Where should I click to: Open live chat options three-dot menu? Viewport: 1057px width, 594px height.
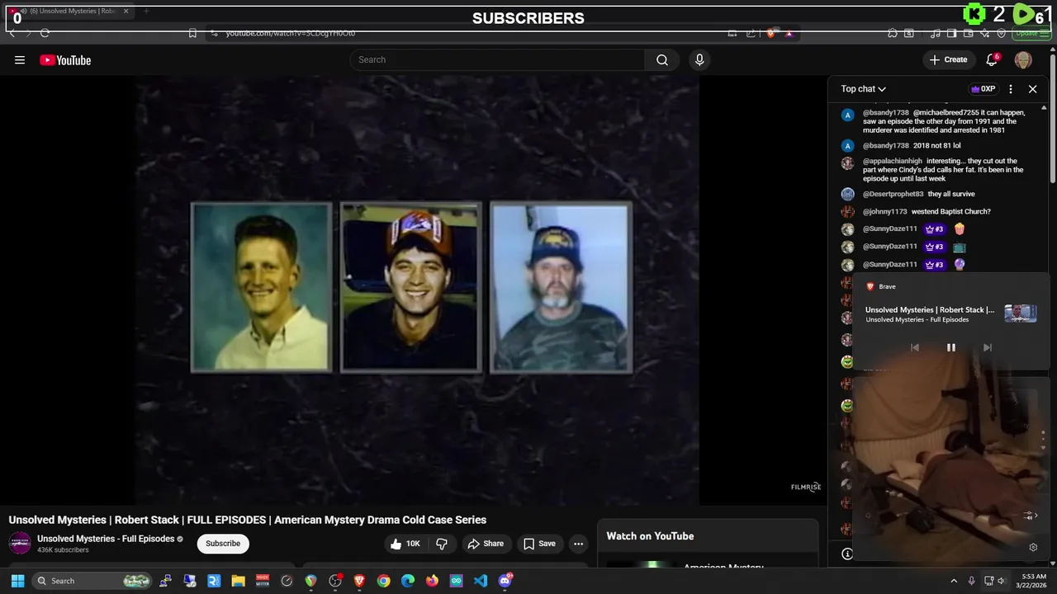(x=1011, y=88)
